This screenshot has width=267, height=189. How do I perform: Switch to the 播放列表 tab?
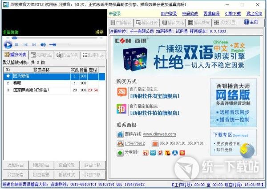point(16,55)
